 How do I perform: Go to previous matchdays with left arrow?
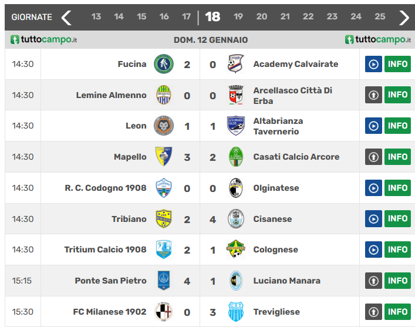point(66,17)
